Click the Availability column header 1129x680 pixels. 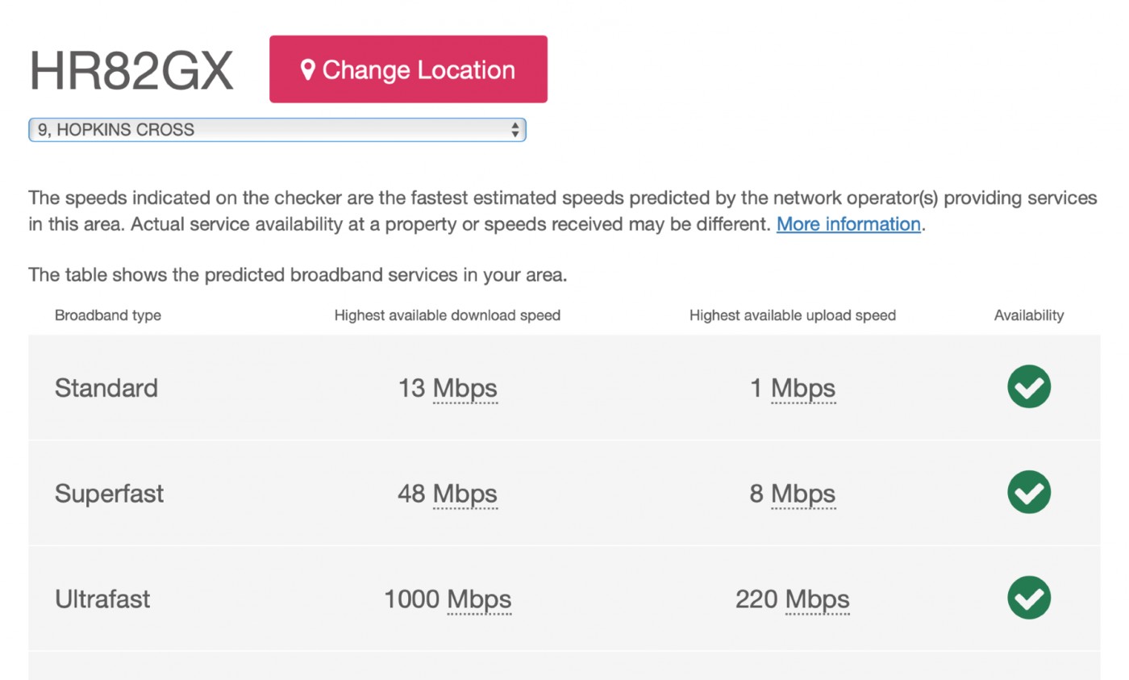[x=1029, y=315]
